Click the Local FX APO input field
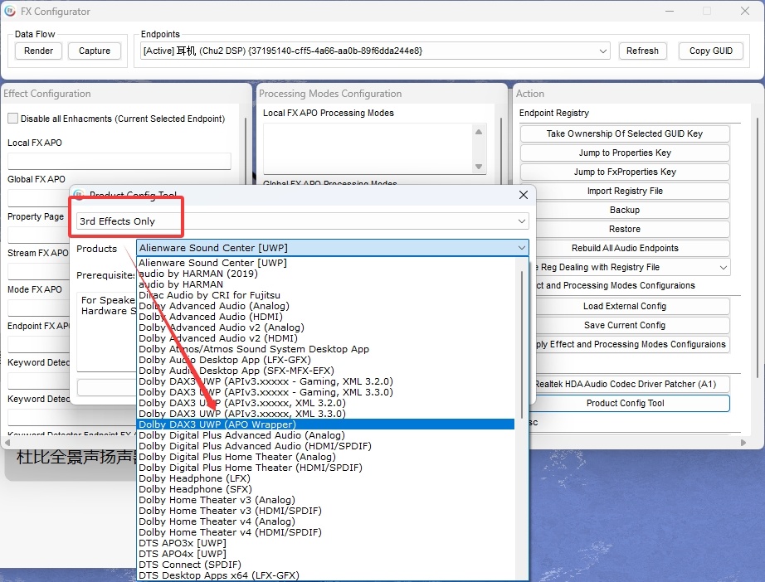765x582 pixels. pos(119,161)
